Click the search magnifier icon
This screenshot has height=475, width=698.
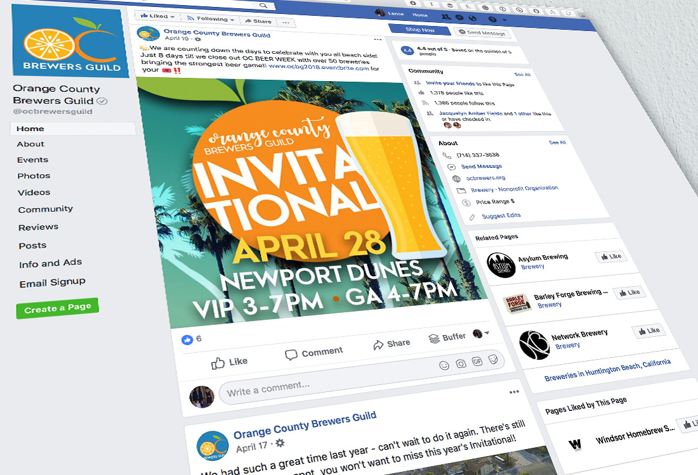tap(263, 5)
